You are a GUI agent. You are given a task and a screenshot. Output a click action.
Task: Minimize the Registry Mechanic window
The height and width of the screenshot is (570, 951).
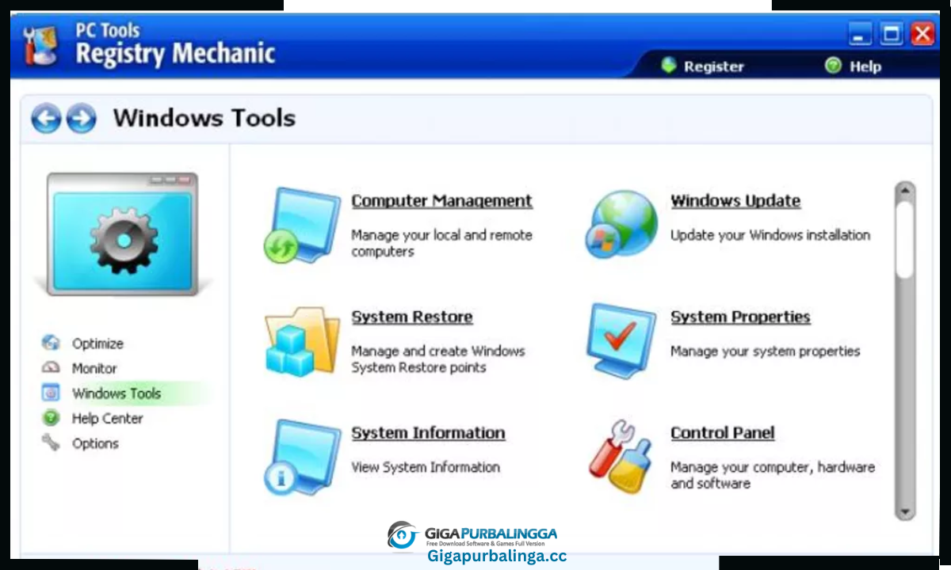click(x=860, y=34)
